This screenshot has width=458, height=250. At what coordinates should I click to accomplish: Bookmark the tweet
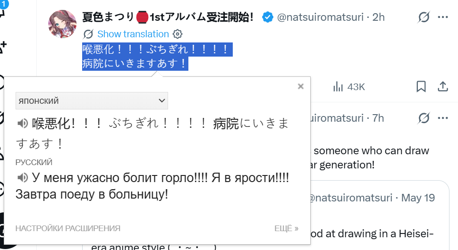pyautogui.click(x=421, y=87)
